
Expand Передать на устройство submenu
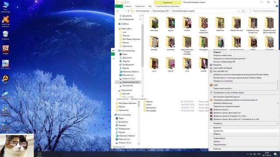[278, 81]
